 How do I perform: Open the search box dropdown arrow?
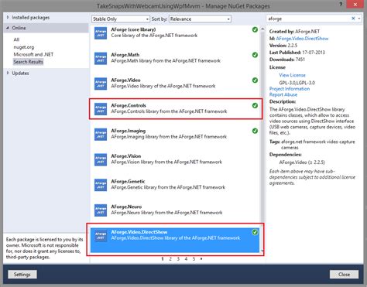(359, 19)
